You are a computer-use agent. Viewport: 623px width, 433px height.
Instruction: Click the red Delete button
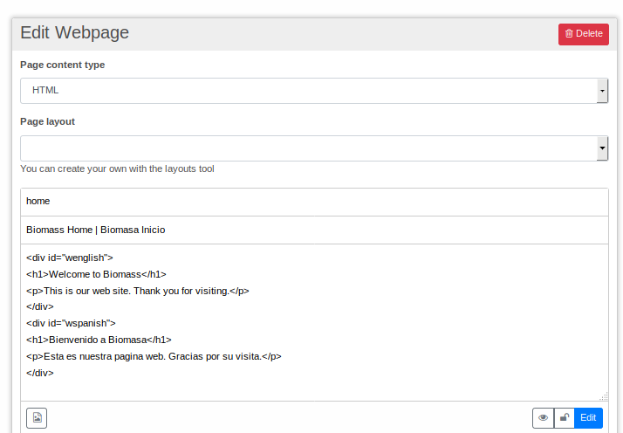pyautogui.click(x=583, y=34)
